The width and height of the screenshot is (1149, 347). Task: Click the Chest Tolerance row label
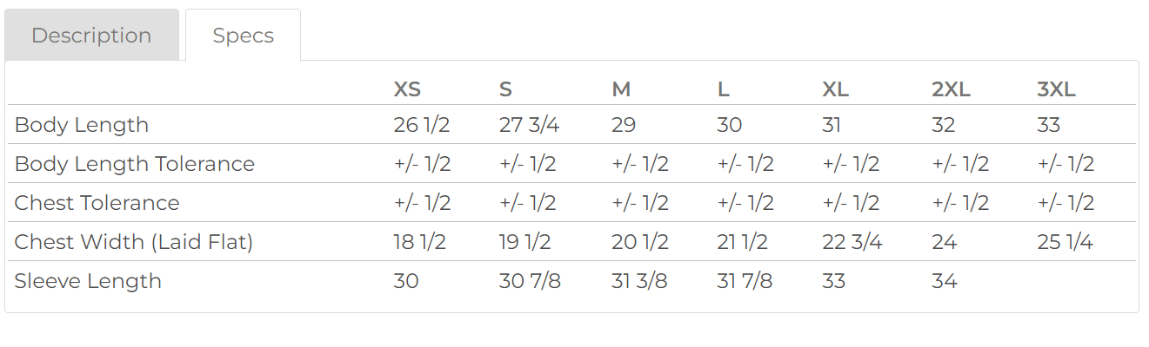click(x=97, y=203)
